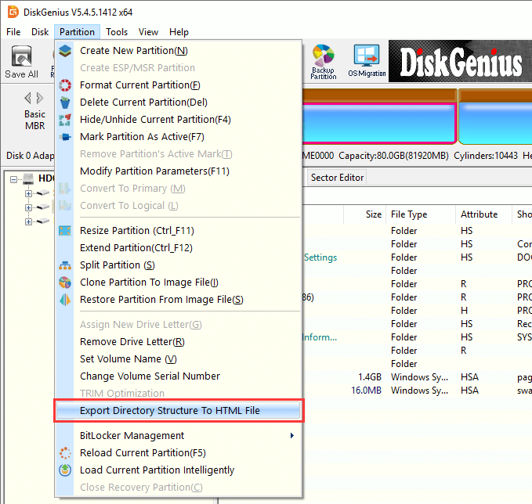Choose Load Current Partition Intelligently
The height and width of the screenshot is (504, 532).
[x=179, y=470]
